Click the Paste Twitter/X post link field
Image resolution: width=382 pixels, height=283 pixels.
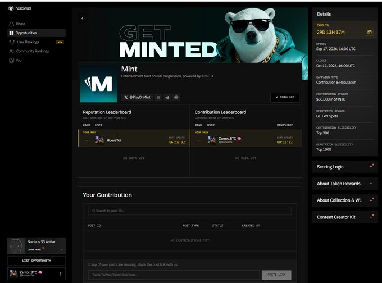[x=174, y=275]
